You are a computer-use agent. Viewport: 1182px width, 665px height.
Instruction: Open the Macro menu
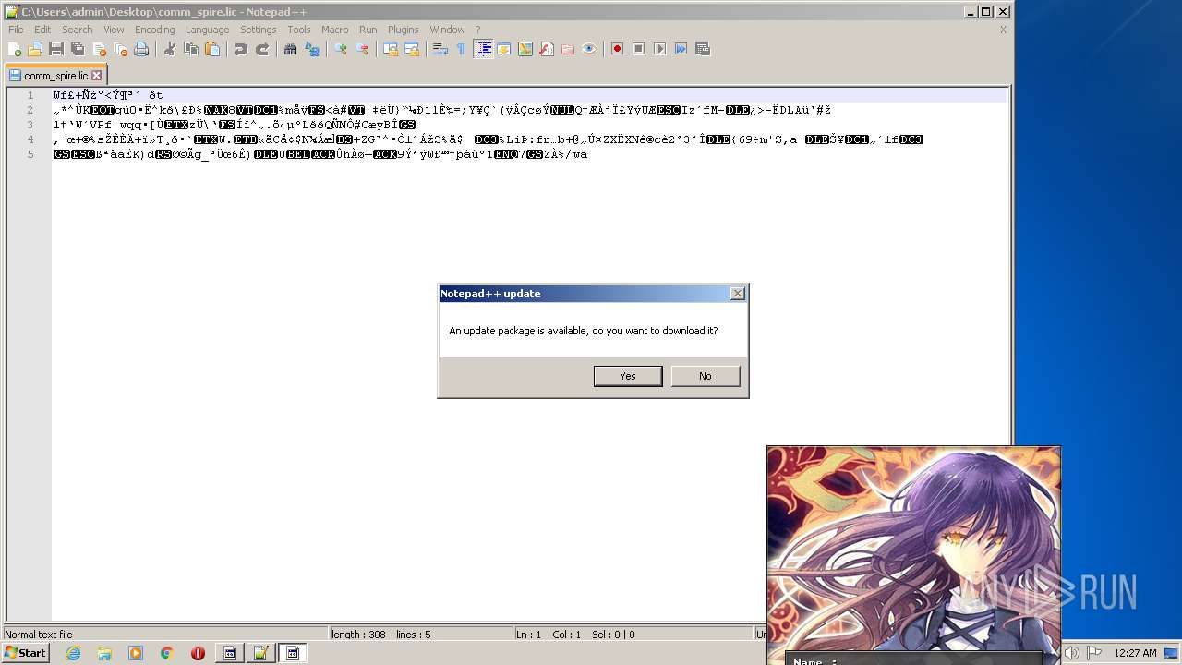[x=334, y=30]
